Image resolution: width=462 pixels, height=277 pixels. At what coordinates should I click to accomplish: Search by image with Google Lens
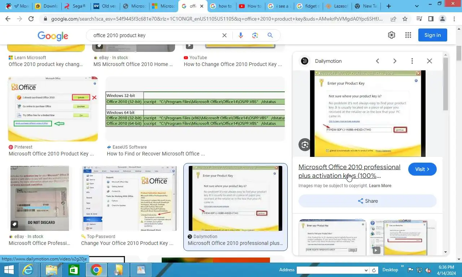pyautogui.click(x=255, y=35)
